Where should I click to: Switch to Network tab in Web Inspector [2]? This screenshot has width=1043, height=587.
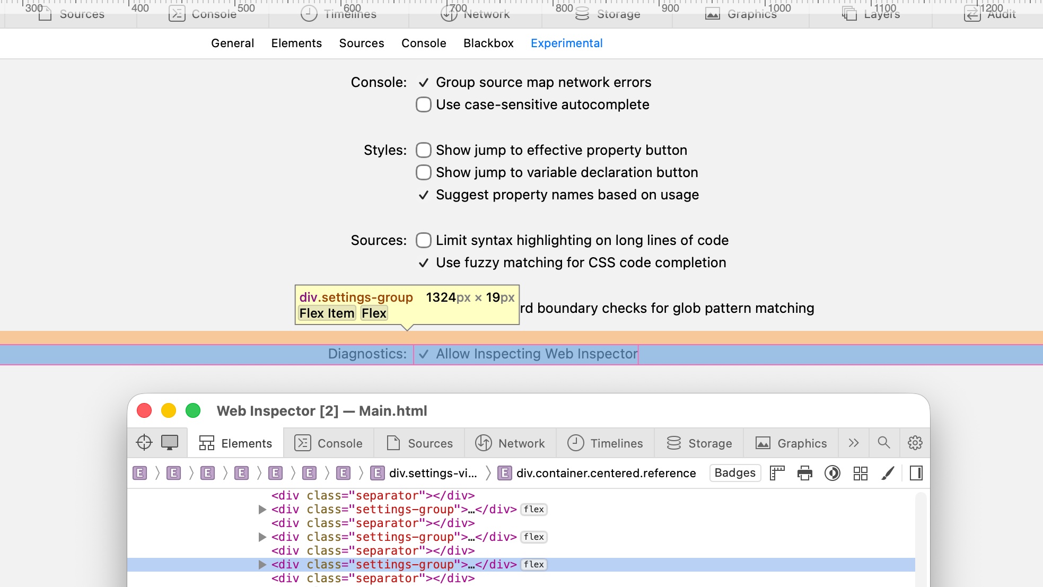point(510,443)
